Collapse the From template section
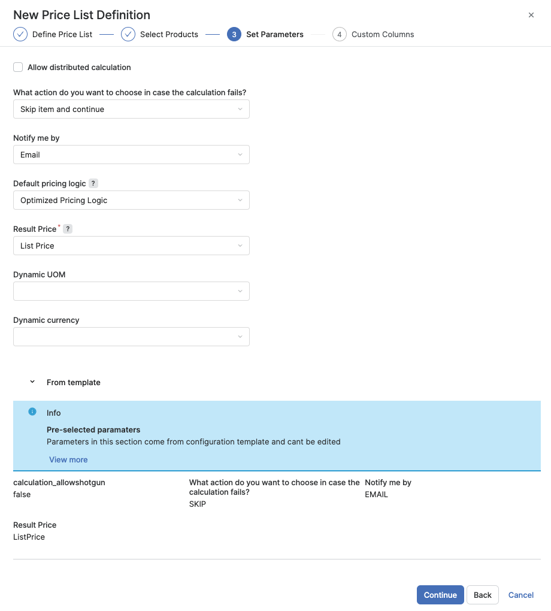This screenshot has height=611, width=551. point(32,382)
